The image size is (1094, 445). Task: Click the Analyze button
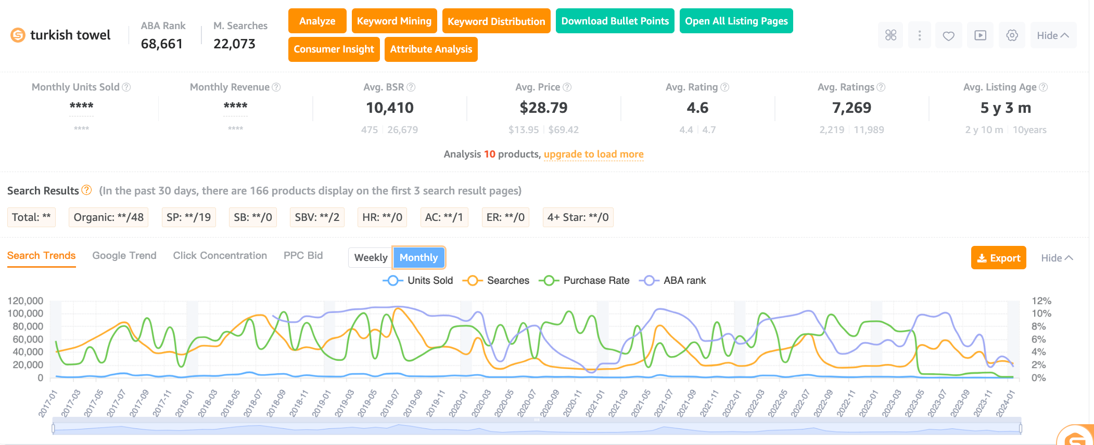[x=317, y=21]
